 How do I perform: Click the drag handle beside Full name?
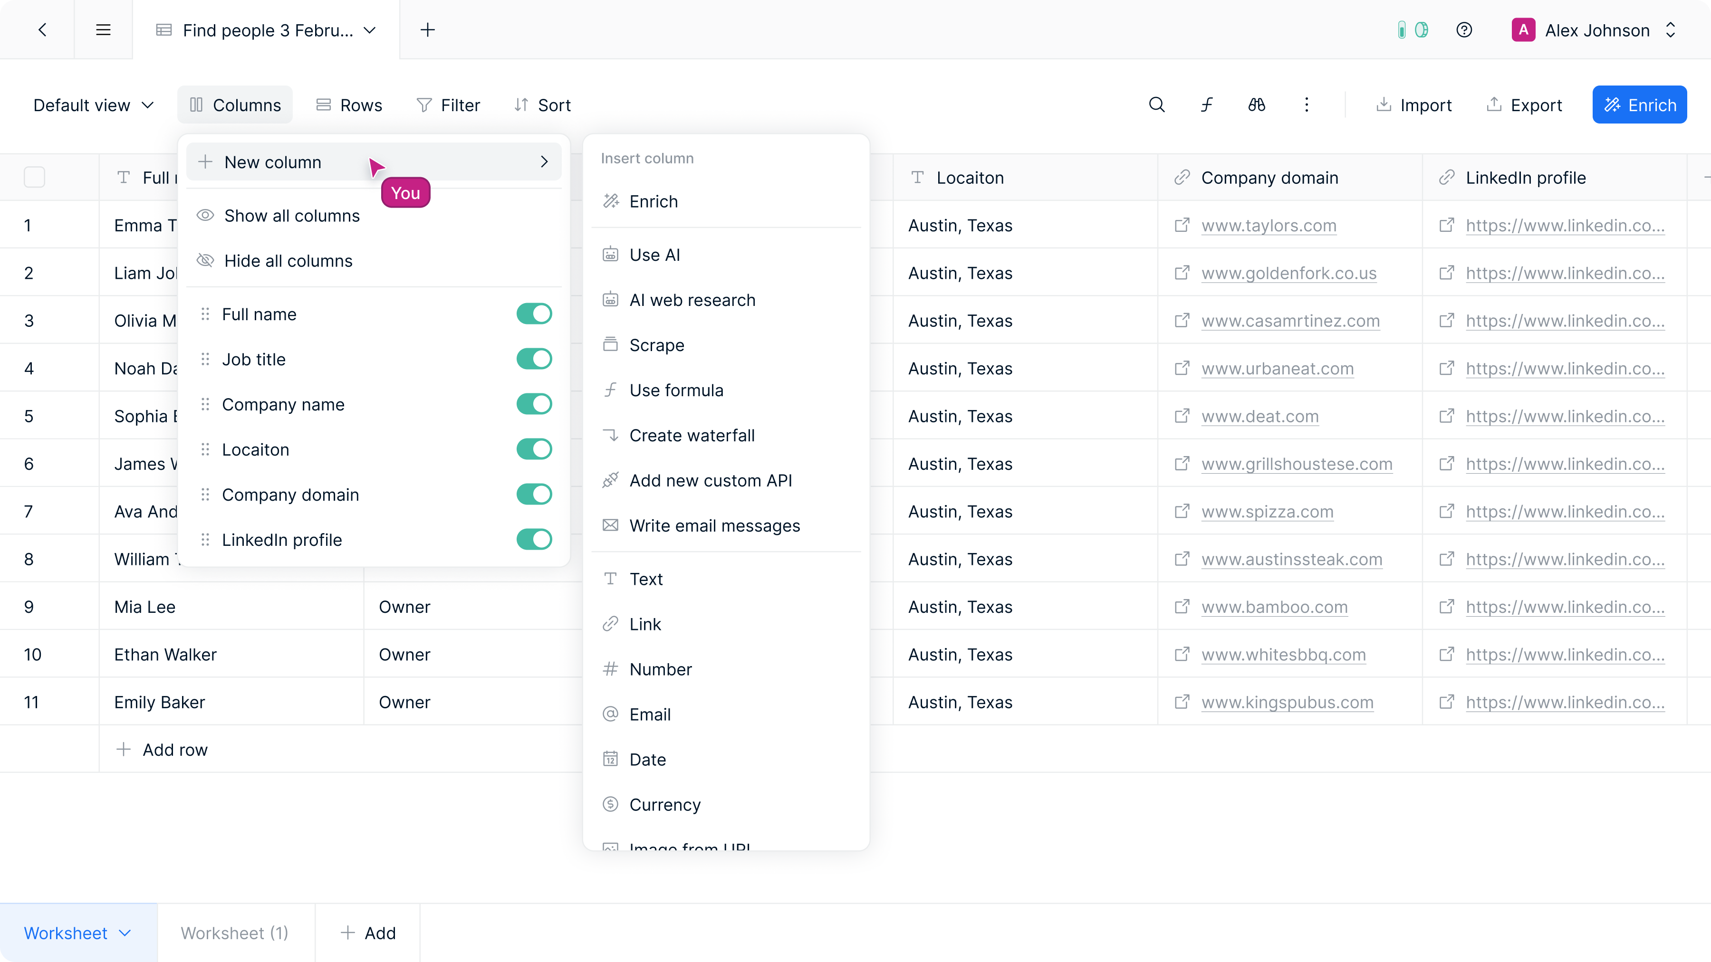point(205,314)
